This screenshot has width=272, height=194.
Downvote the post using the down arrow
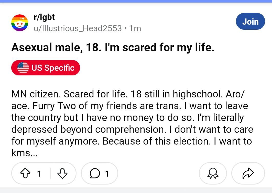pyautogui.click(x=62, y=173)
